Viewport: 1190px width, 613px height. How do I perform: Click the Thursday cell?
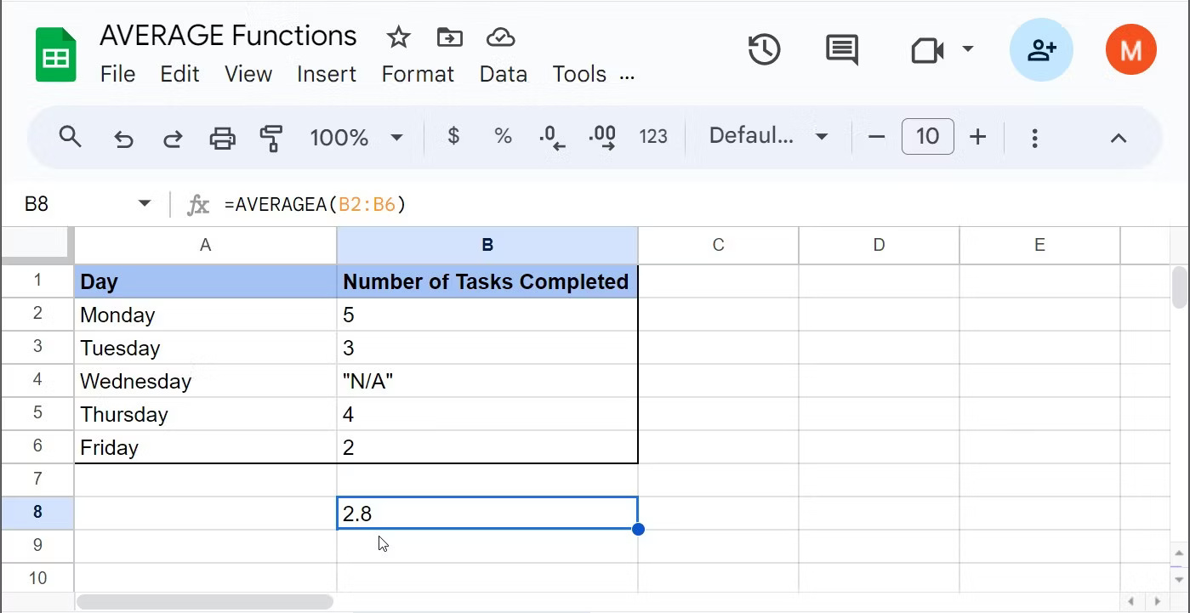(205, 414)
